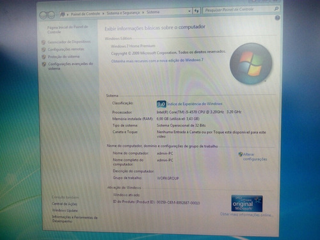Open Configurações avançadas do sistema link
The height and width of the screenshot is (240, 320).
tap(70, 66)
